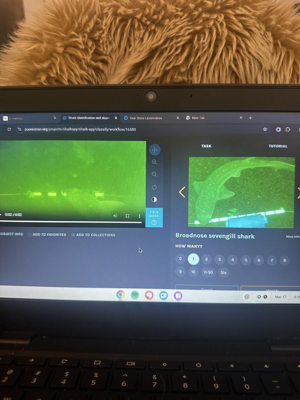Select 11-50 for how many
This screenshot has height=400, width=300.
(208, 272)
